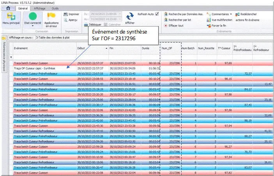Switch to the Outils tab
The width and height of the screenshot is (274, 176).
pos(55,9)
